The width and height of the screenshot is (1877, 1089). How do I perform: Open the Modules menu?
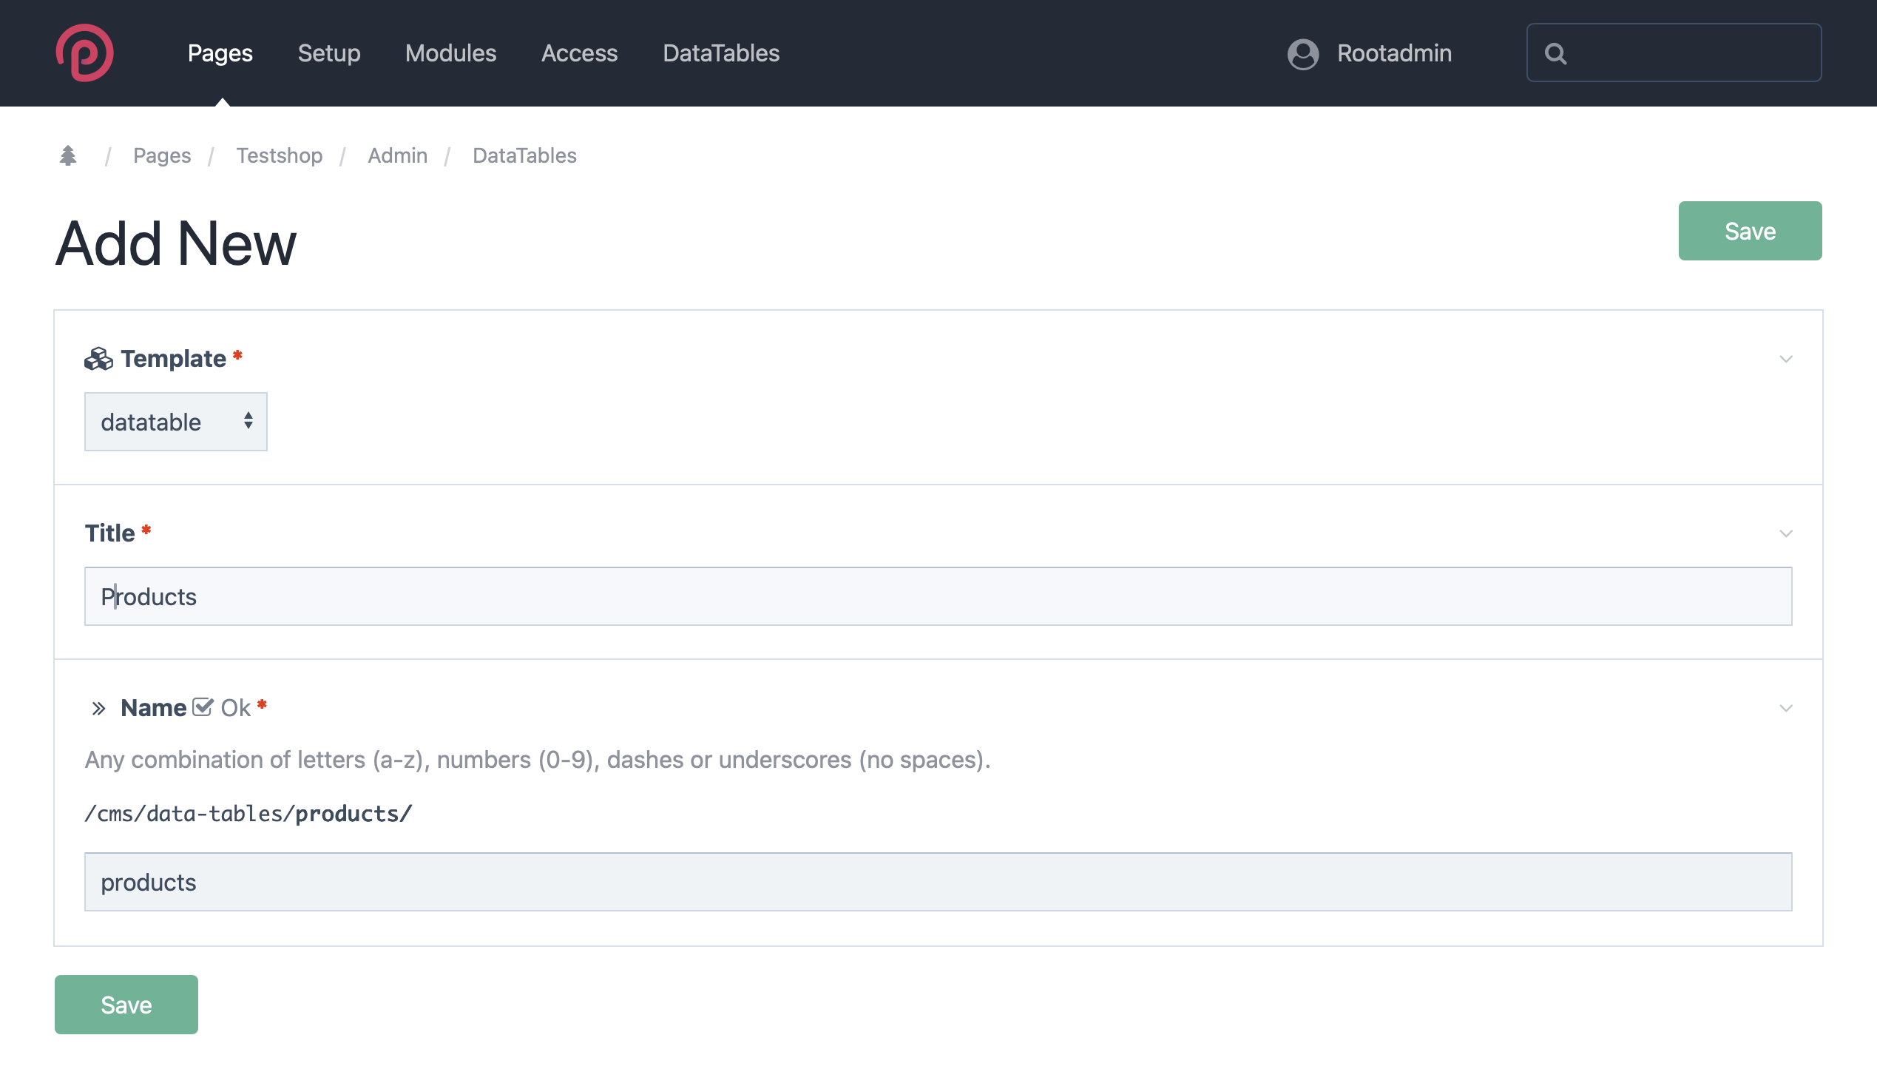tap(450, 53)
